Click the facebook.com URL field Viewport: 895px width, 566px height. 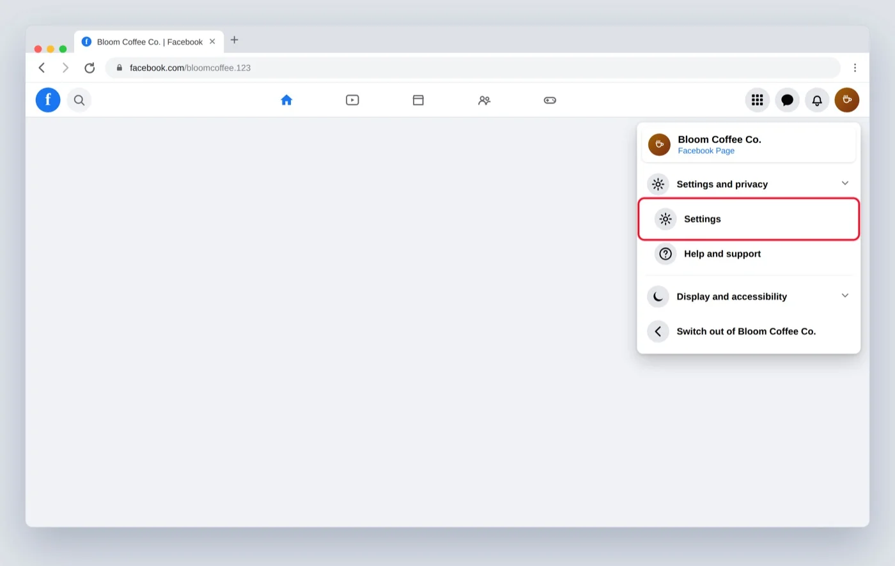473,68
